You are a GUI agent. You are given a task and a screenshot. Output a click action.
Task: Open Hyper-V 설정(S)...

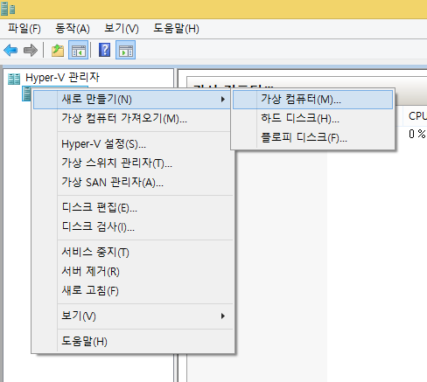point(132,144)
